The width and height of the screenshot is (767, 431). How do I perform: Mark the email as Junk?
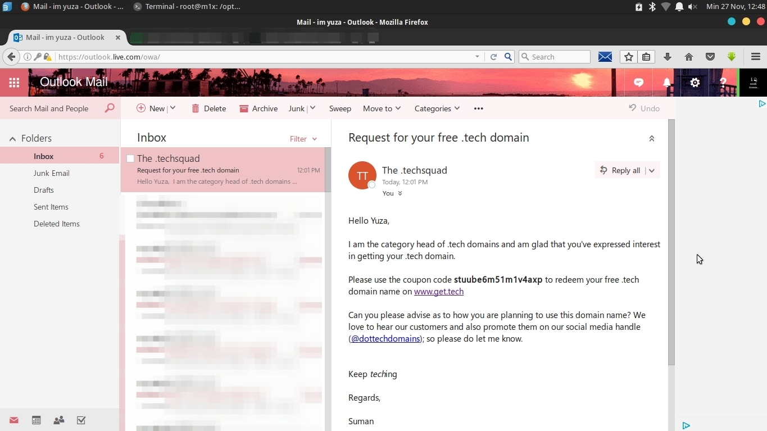pos(296,108)
